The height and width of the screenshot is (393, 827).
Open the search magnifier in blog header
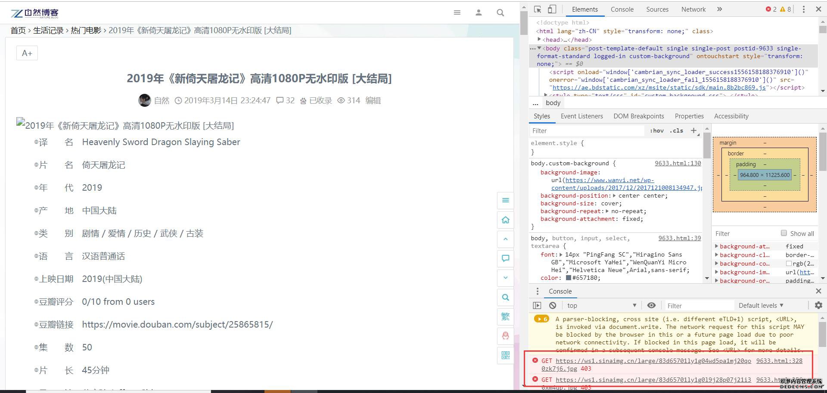click(500, 12)
